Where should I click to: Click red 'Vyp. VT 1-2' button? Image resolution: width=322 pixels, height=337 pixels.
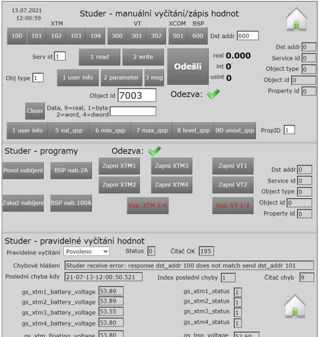[233, 206]
